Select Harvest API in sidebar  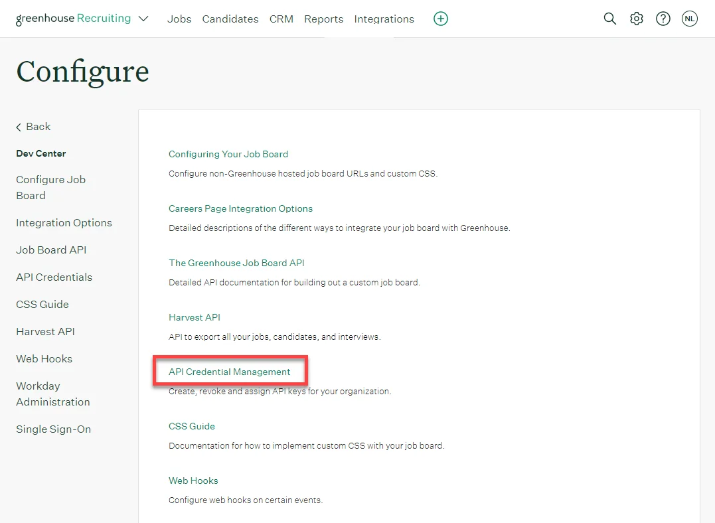[45, 331]
